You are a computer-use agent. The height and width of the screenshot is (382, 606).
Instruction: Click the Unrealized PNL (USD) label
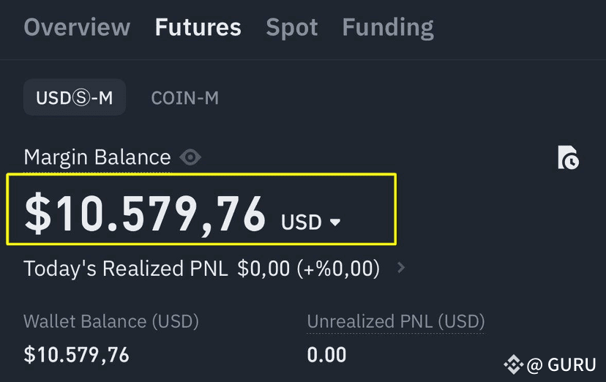coord(396,321)
